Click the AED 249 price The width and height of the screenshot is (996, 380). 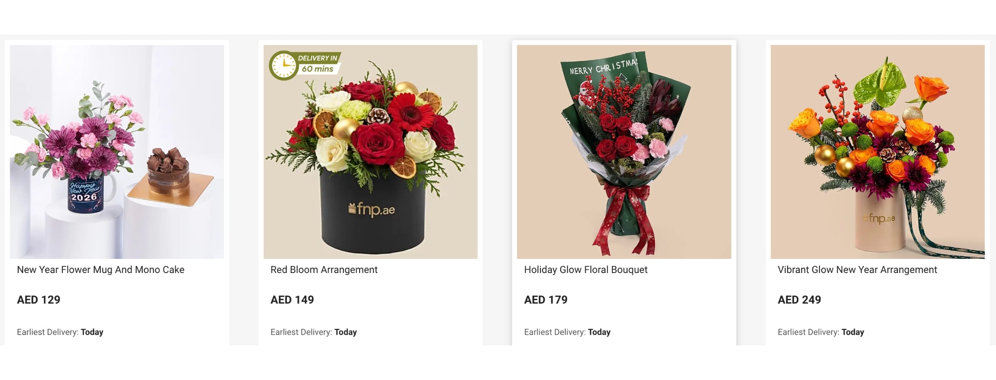click(799, 300)
